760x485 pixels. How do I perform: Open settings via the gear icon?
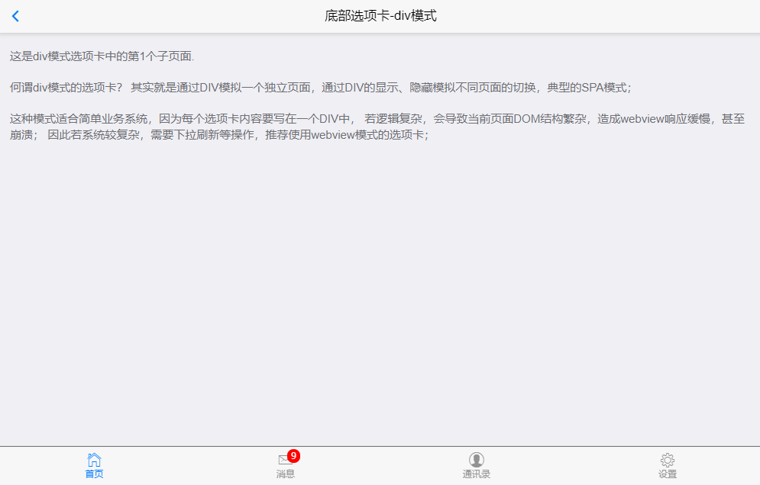coord(668,460)
